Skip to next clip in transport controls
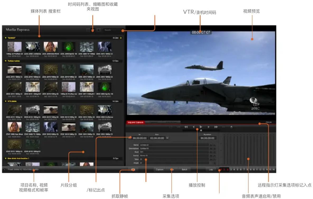The height and width of the screenshot is (199, 313). click(223, 127)
